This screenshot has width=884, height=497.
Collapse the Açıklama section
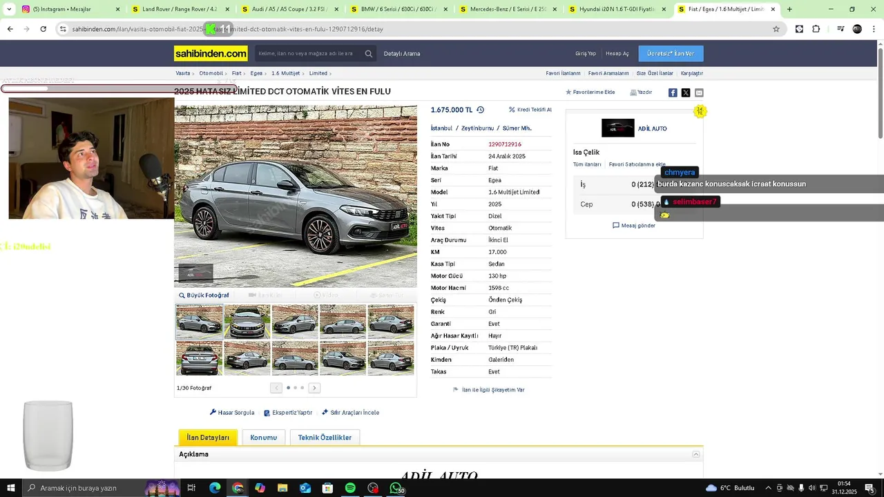coord(696,454)
